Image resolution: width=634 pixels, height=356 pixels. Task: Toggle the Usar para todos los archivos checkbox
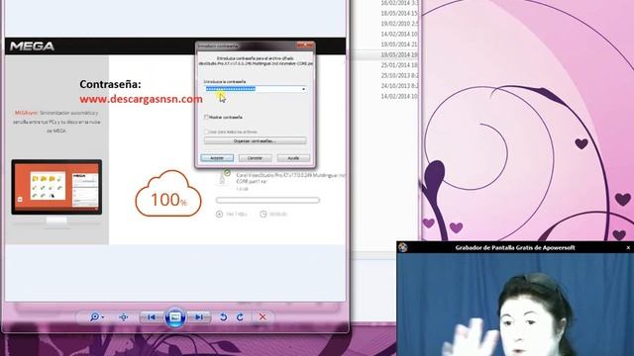coord(206,132)
